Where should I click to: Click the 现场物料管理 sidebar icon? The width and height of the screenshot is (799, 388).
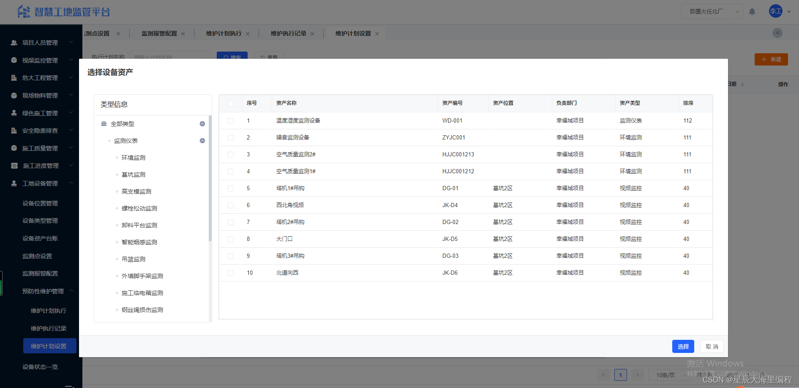click(x=14, y=96)
